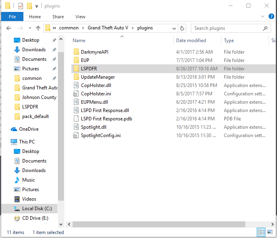Select This PC in navigation pane

(x=27, y=142)
